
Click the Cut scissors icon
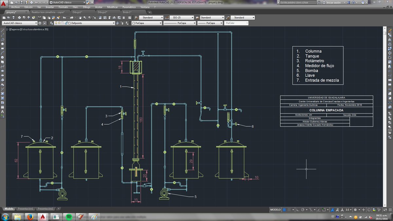[x=39, y=17]
